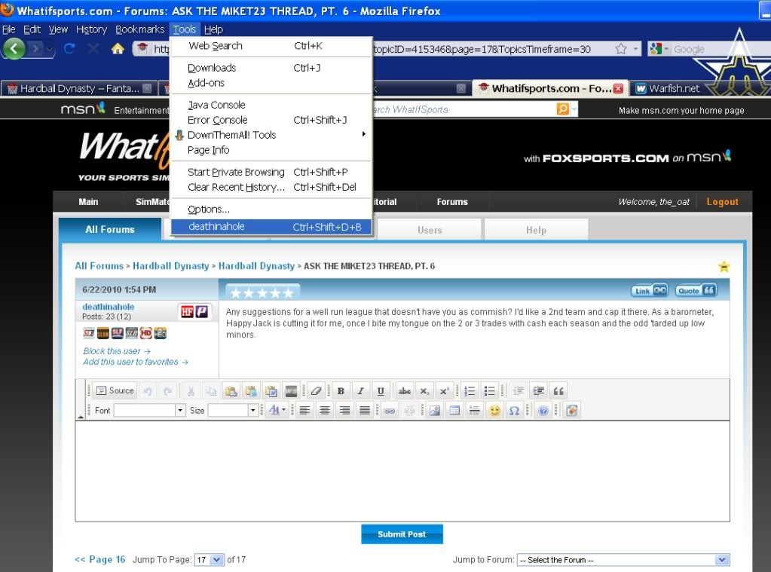
Task: Expand the Jump to Forum selector
Action: (623, 560)
